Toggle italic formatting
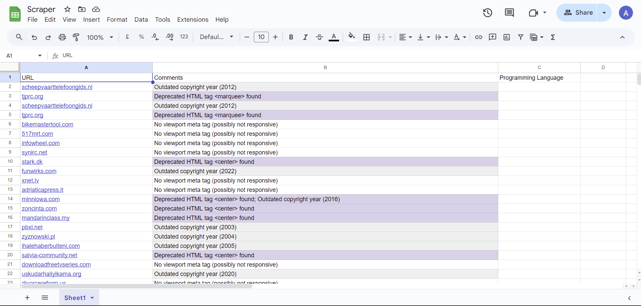Image resolution: width=641 pixels, height=306 pixels. (x=305, y=37)
